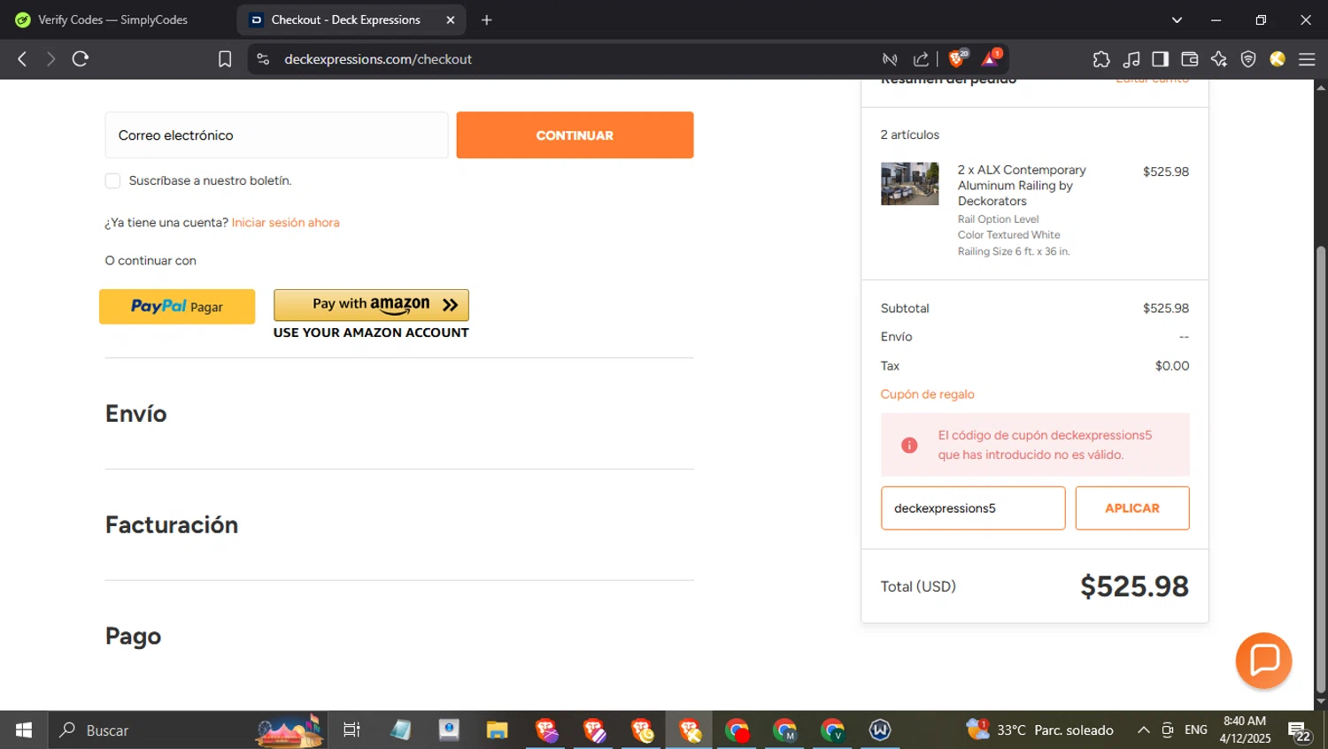
Task: Open the extensions puzzle icon
Action: click(x=1101, y=59)
